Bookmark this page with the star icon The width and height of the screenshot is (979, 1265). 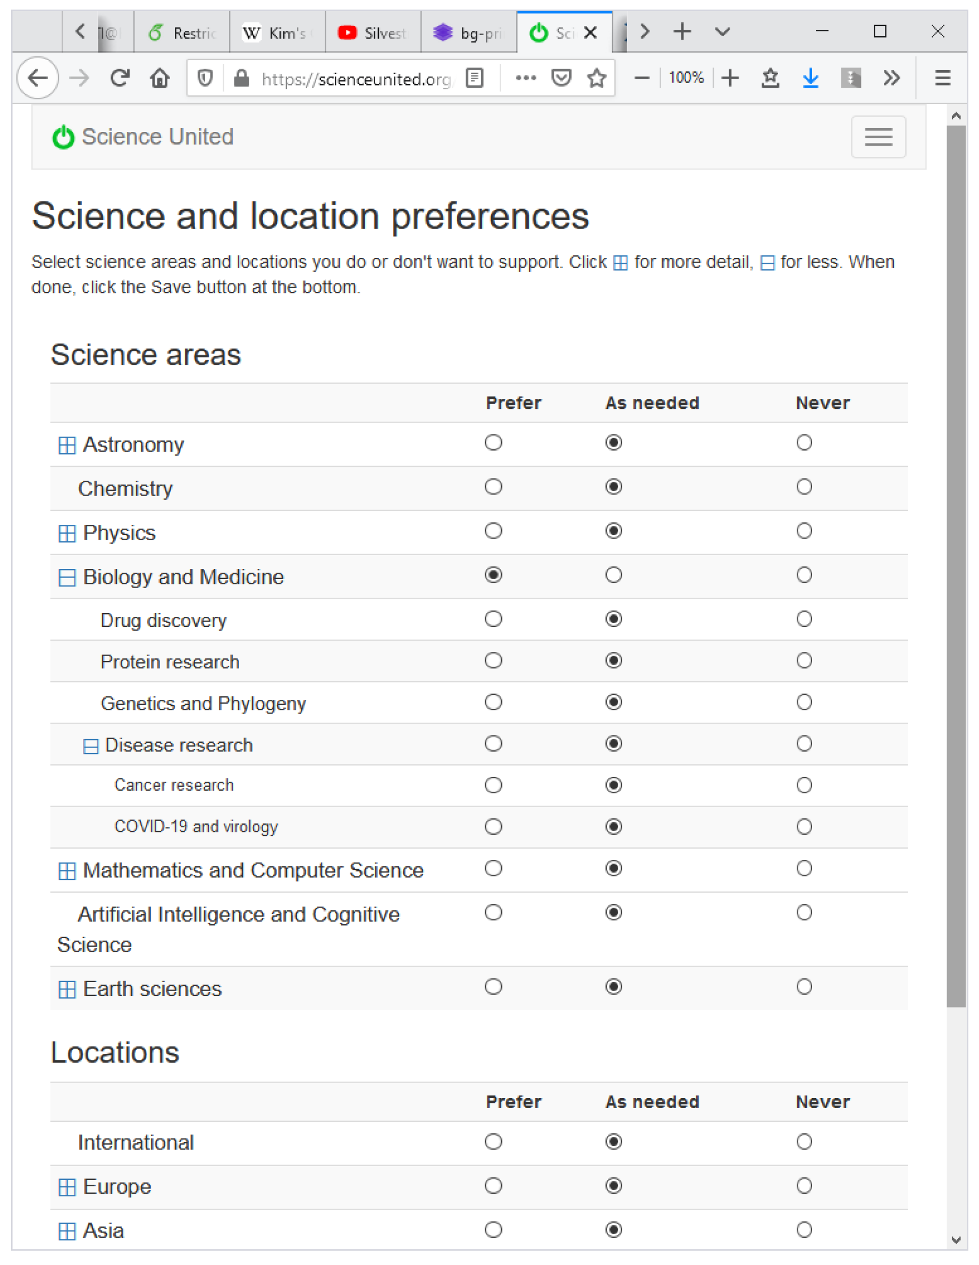point(596,78)
